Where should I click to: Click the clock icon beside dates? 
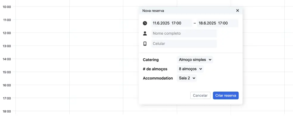tap(145, 23)
